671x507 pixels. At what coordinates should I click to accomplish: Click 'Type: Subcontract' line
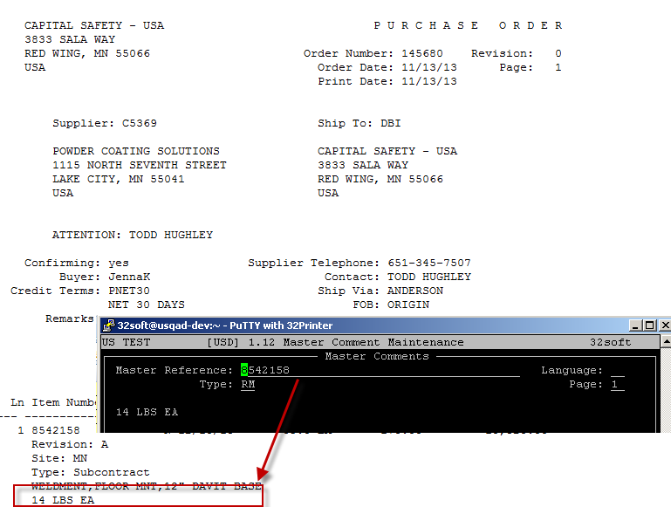tap(91, 472)
